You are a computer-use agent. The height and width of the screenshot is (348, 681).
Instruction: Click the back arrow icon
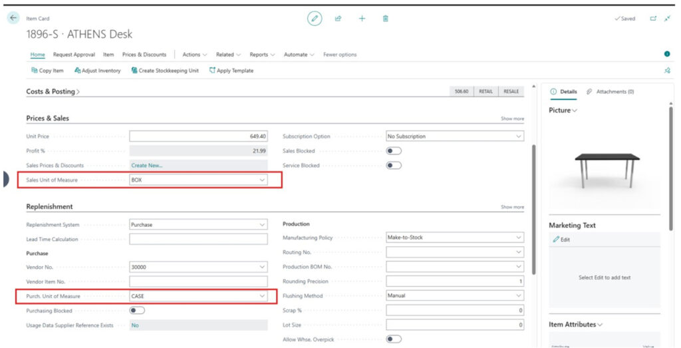[x=13, y=18]
